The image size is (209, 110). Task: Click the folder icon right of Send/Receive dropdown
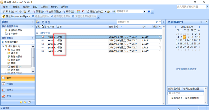(x=108, y=12)
